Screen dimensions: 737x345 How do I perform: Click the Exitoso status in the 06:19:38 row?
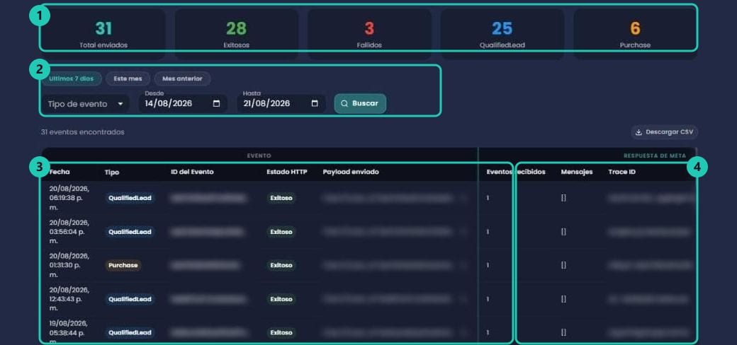coord(281,198)
